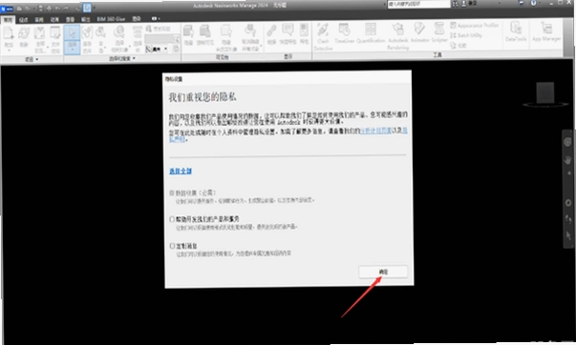This screenshot has width=576, height=345.
Task: Switch to the BIM 360 Glue tab
Action: click(x=111, y=19)
